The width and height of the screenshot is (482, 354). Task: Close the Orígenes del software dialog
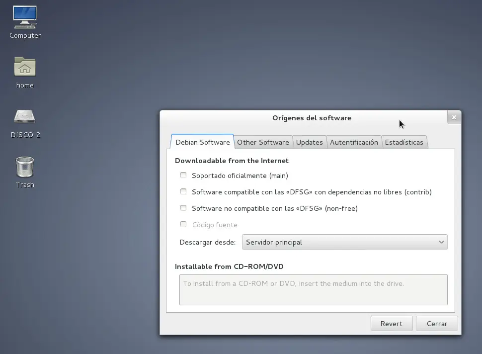tap(454, 117)
